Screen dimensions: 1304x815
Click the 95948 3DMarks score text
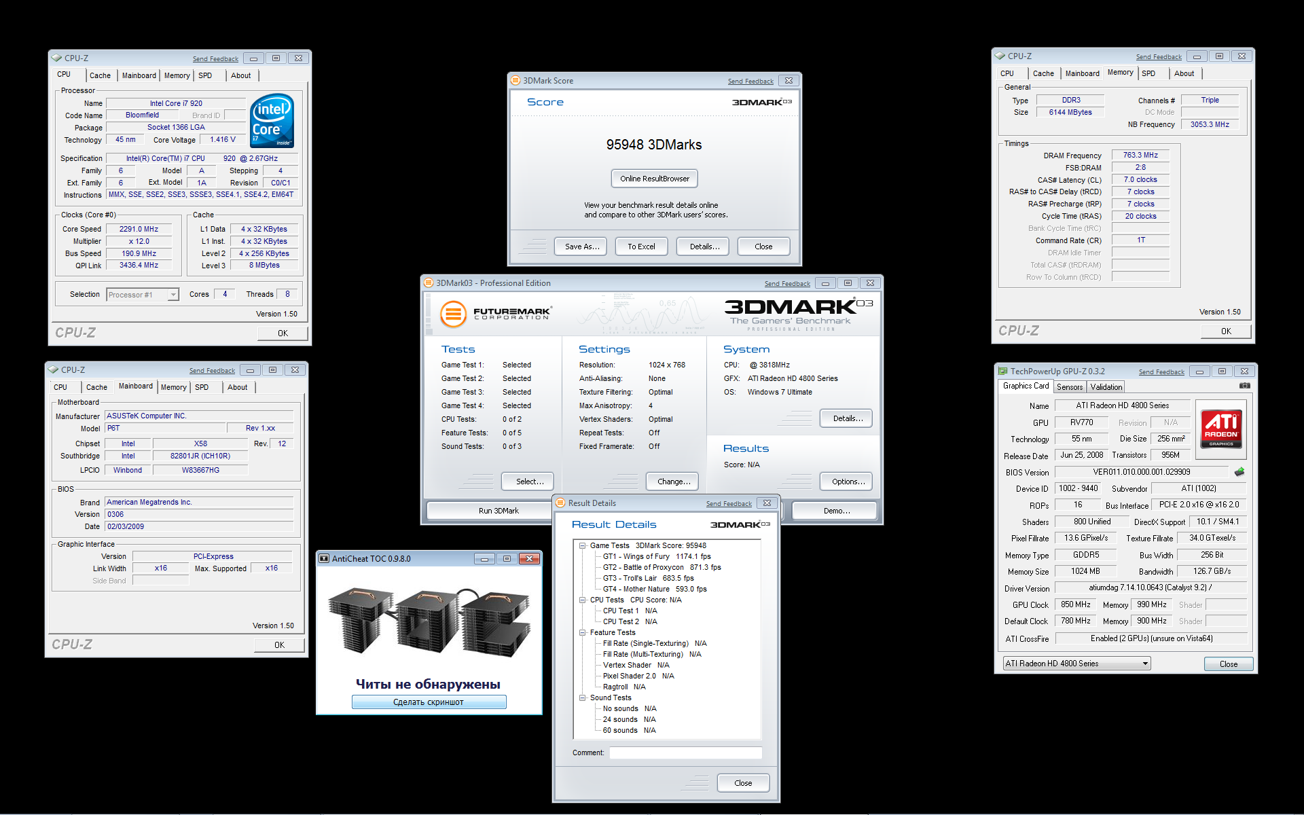[654, 145]
